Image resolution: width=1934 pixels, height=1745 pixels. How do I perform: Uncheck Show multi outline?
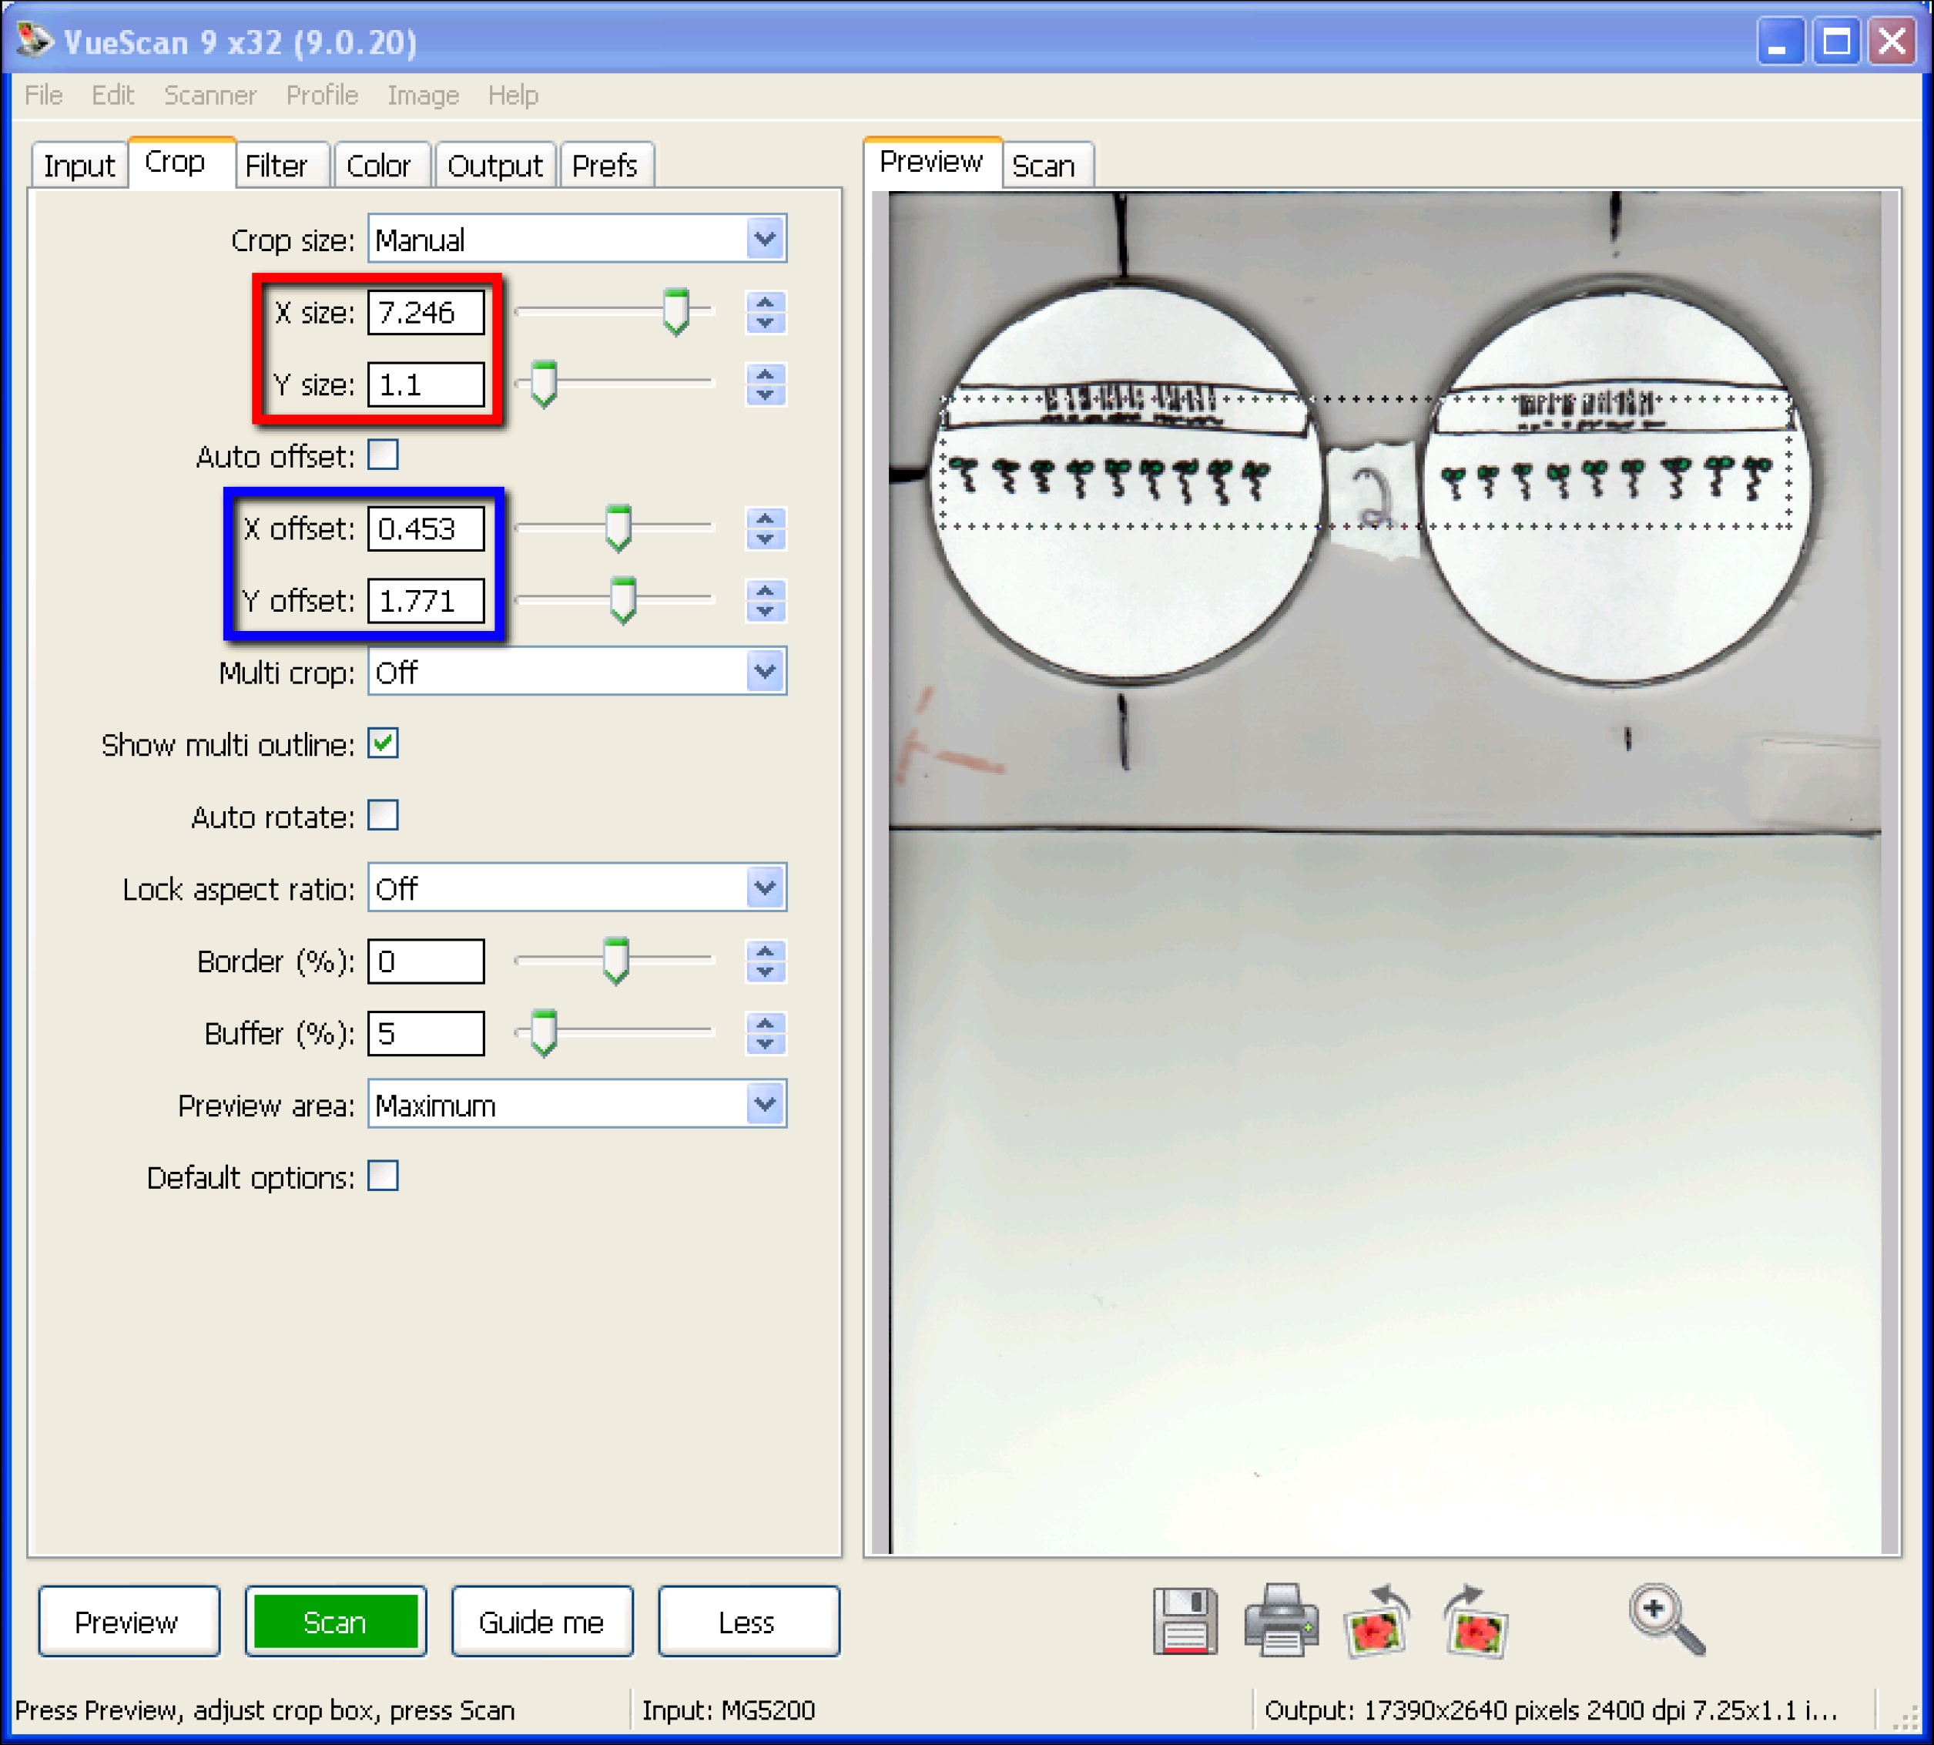(384, 744)
